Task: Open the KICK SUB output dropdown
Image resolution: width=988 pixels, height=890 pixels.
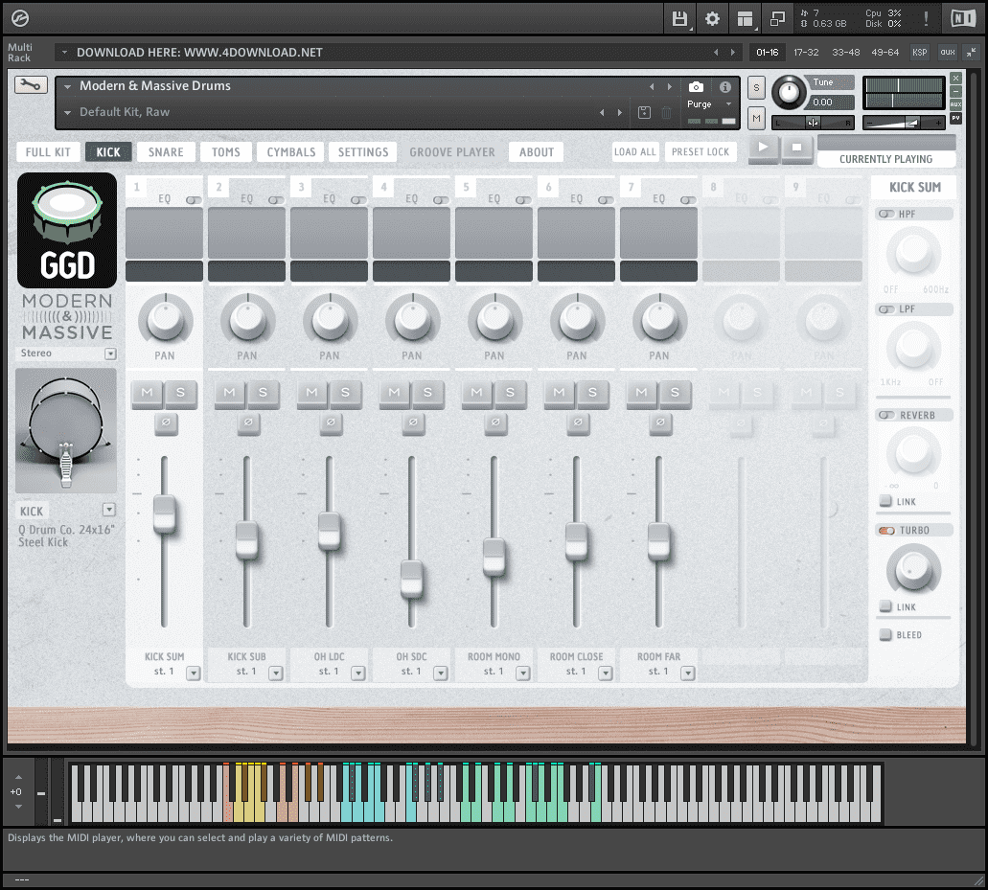Action: (x=276, y=673)
